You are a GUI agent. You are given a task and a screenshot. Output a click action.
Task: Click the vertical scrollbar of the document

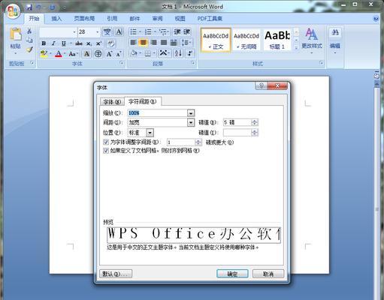[376, 190]
